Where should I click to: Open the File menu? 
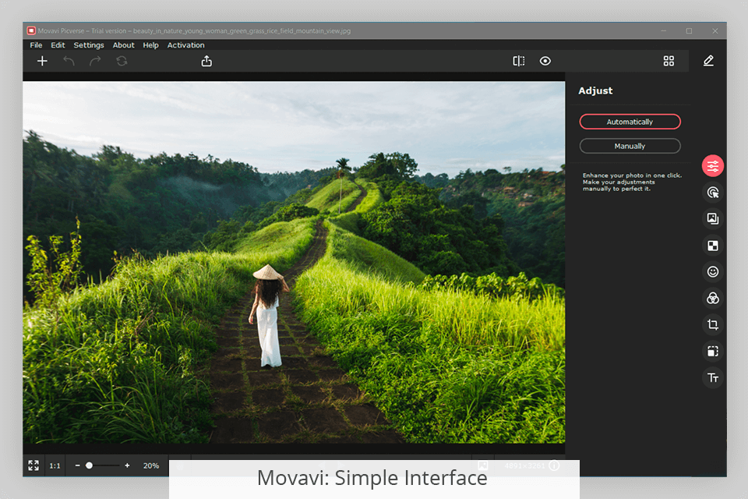[37, 45]
